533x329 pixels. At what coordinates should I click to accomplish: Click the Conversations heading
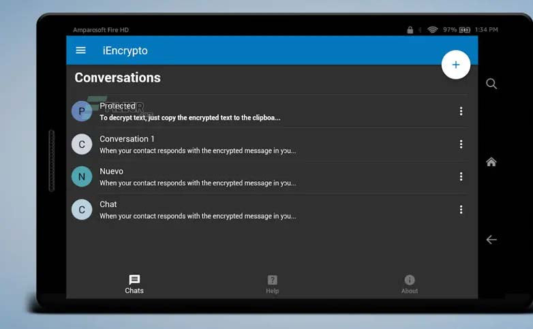coord(118,78)
